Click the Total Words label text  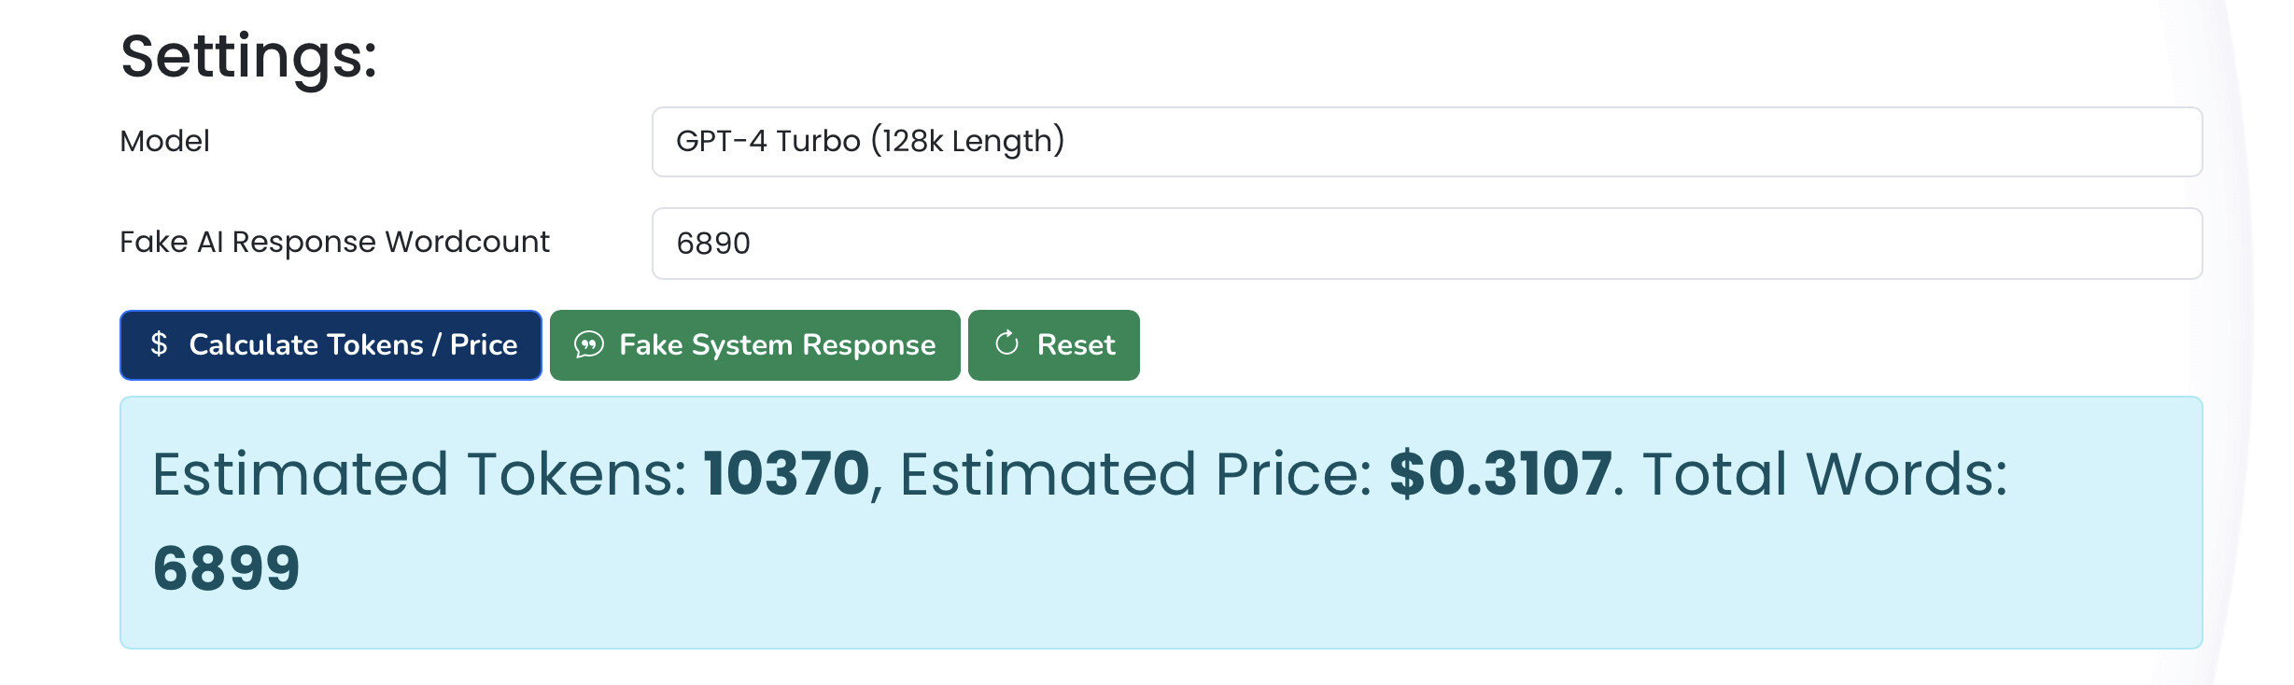point(1824,473)
